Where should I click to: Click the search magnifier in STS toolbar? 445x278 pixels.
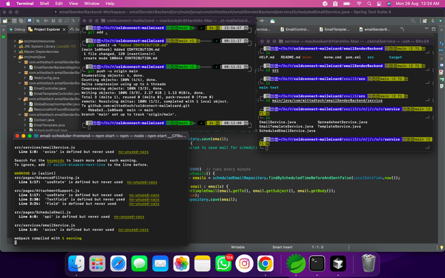pyautogui.click(x=413, y=21)
